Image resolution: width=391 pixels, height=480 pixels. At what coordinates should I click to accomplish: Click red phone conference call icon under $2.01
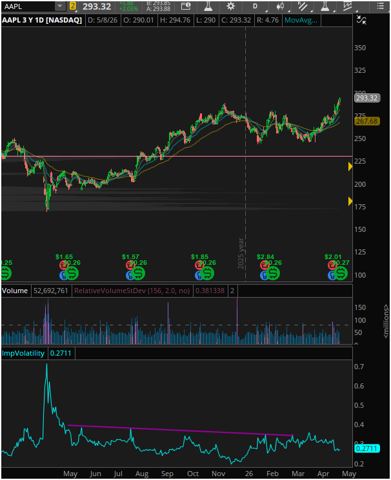332,265
